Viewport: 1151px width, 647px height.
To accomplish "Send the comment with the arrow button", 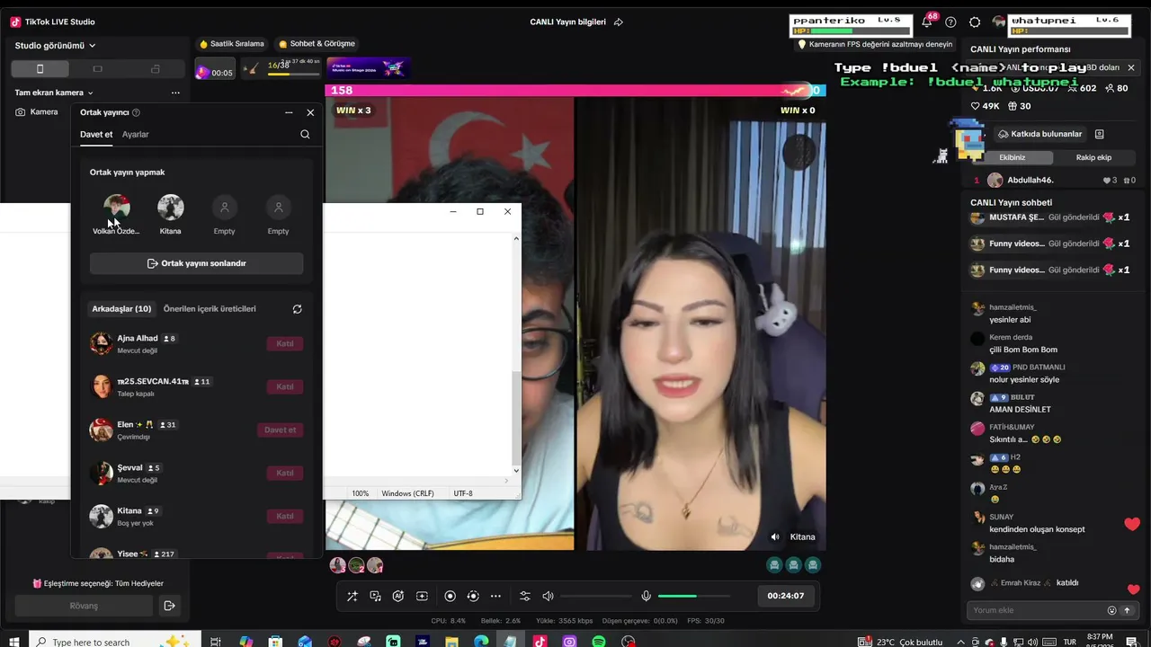I will [1128, 610].
